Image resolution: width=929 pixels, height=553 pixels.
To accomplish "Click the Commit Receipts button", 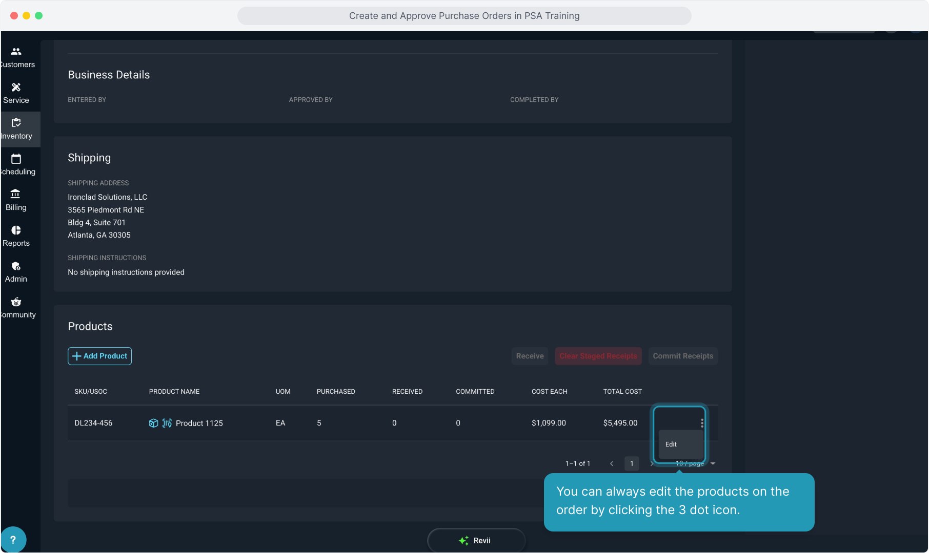I will point(682,356).
